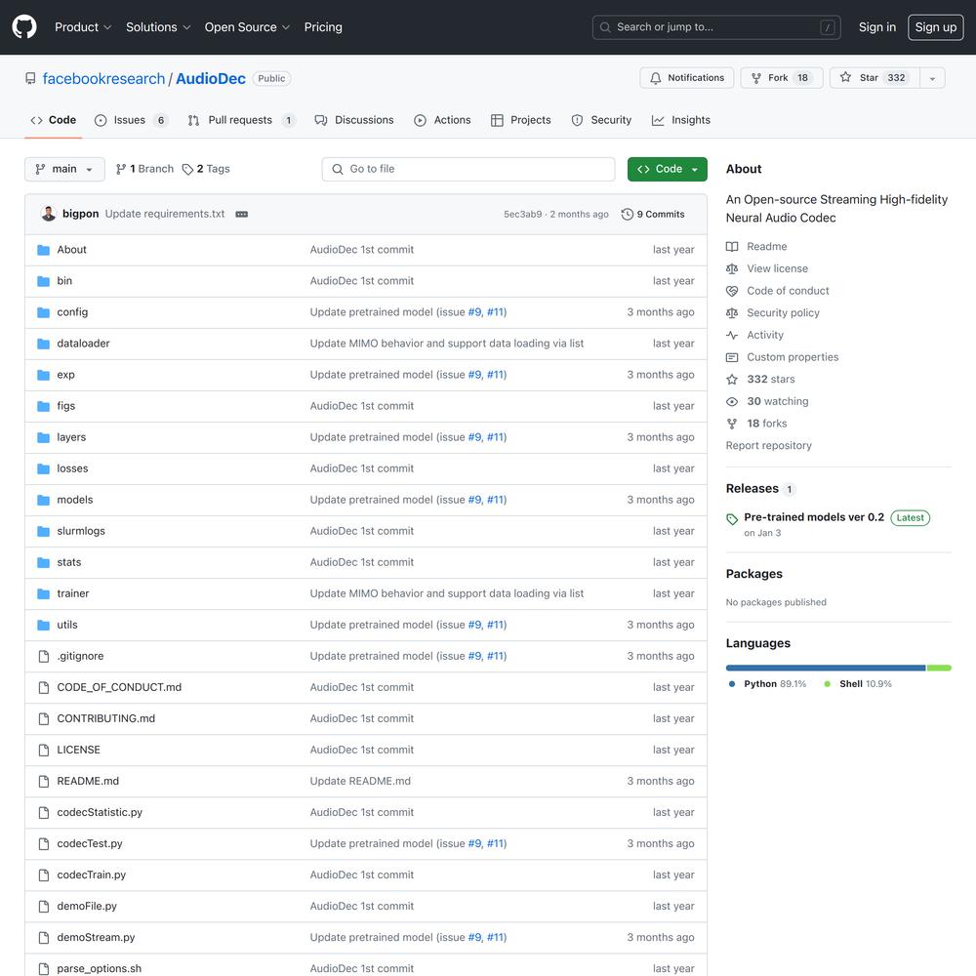Click the Notifications bell icon

click(655, 78)
